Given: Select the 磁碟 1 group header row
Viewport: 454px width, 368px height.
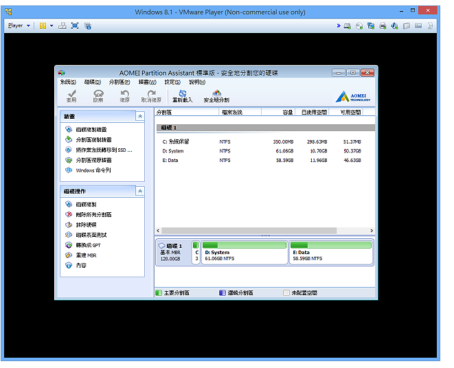Looking at the screenshot, I should tap(266, 128).
